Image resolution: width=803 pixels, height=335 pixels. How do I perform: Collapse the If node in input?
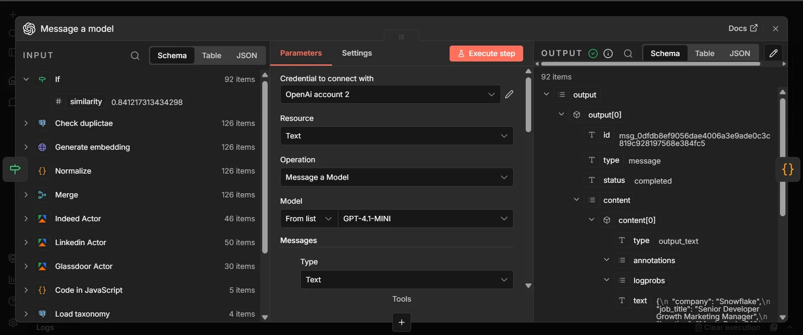click(26, 79)
